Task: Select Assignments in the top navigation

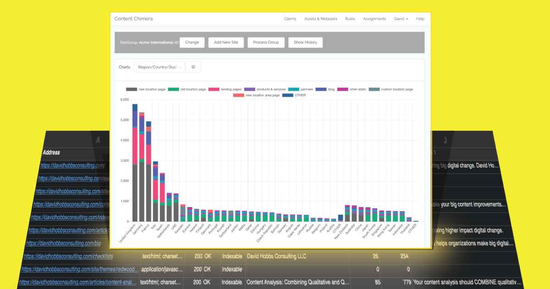Action: [374, 19]
